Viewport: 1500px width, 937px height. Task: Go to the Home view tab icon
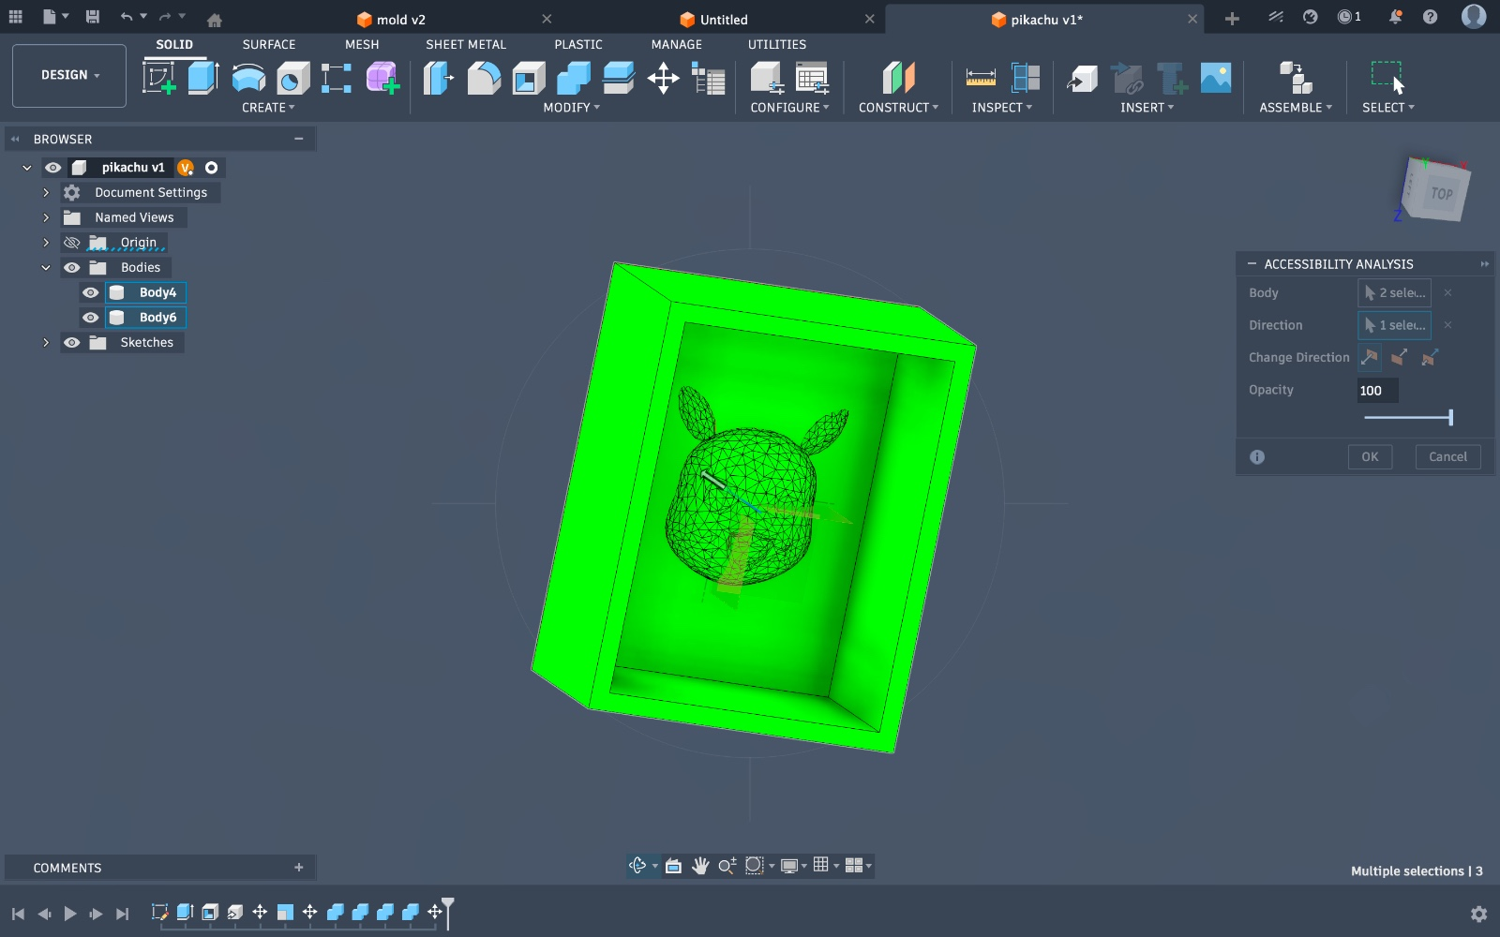pos(215,20)
